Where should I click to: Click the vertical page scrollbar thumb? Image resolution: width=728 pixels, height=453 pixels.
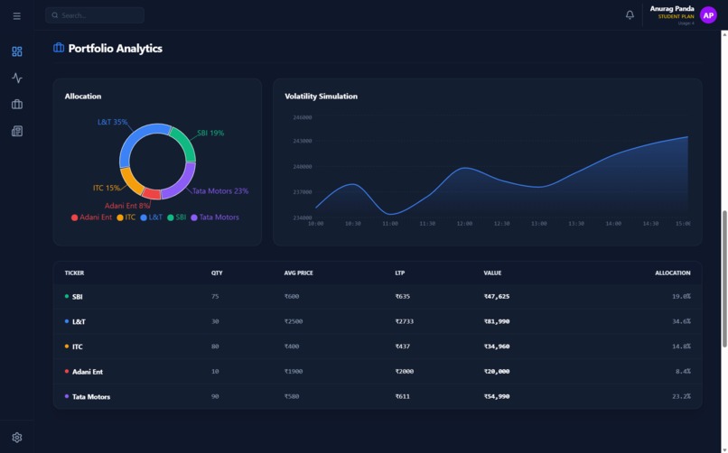724,279
